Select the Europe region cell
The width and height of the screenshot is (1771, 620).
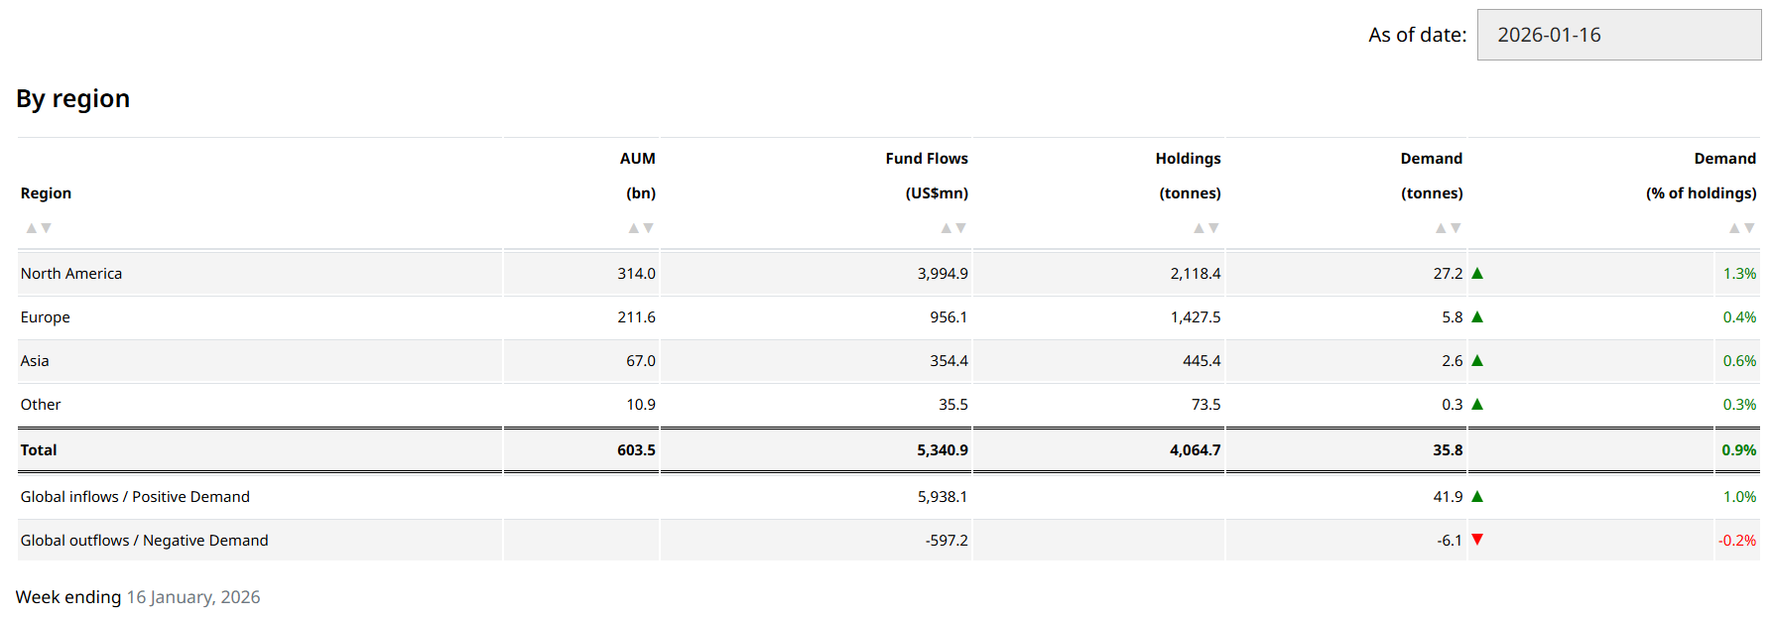pyautogui.click(x=46, y=317)
